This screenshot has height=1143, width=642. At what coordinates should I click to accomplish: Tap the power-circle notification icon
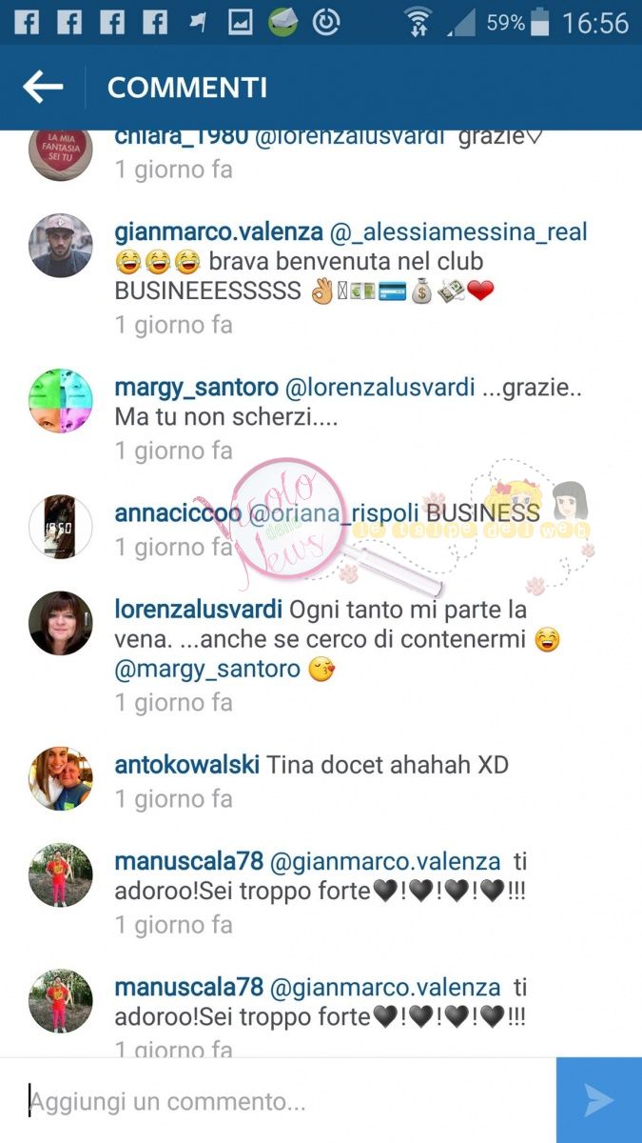coord(326,22)
